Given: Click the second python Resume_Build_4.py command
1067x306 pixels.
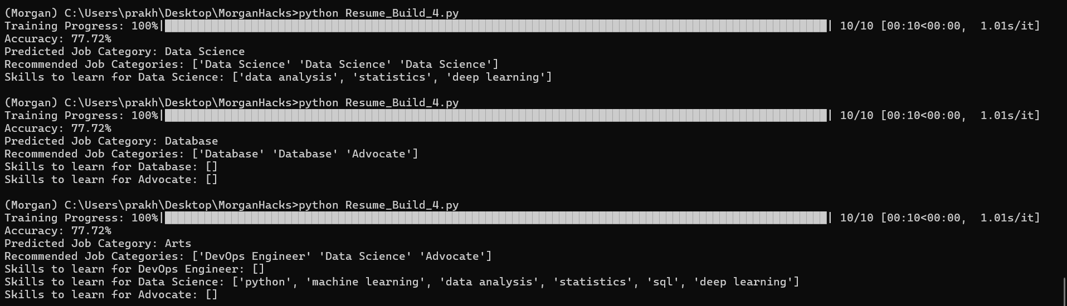Looking at the screenshot, I should (379, 102).
